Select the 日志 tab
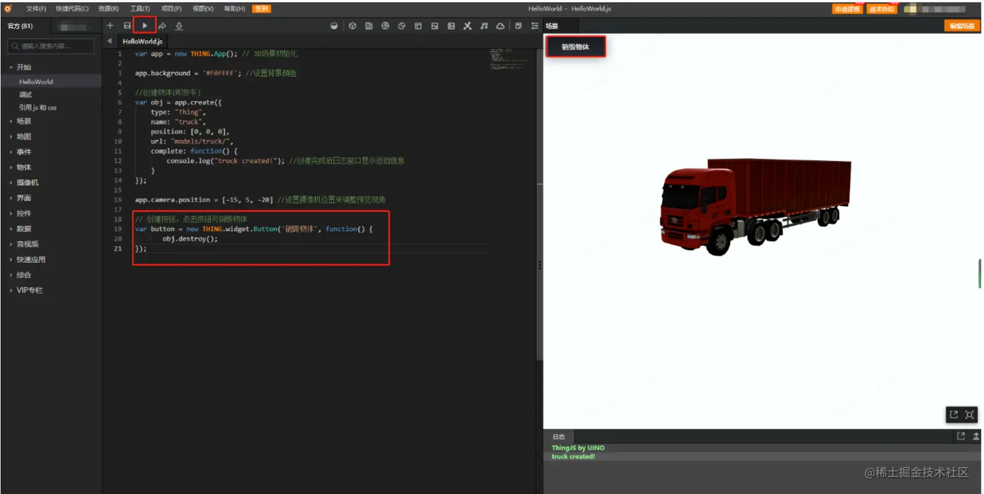Image resolution: width=984 pixels, height=494 pixels. pyautogui.click(x=559, y=437)
